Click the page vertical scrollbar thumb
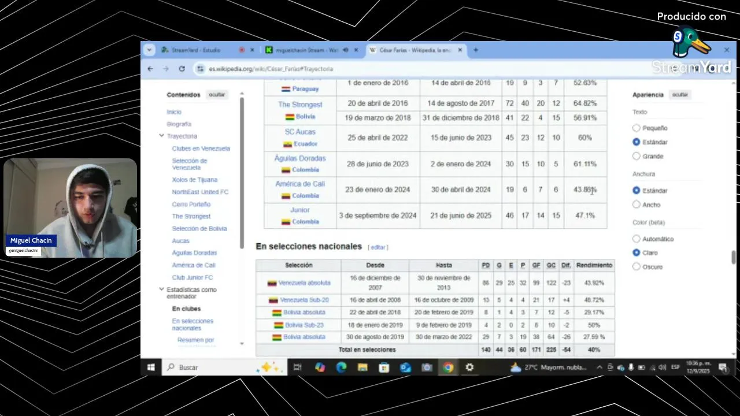Image resolution: width=740 pixels, height=416 pixels. (734, 257)
